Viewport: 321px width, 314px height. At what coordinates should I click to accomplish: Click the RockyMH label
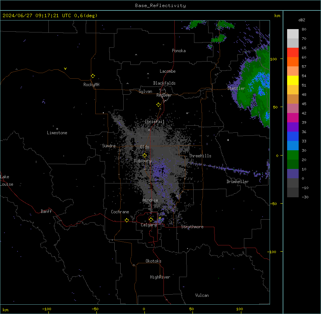click(x=91, y=85)
